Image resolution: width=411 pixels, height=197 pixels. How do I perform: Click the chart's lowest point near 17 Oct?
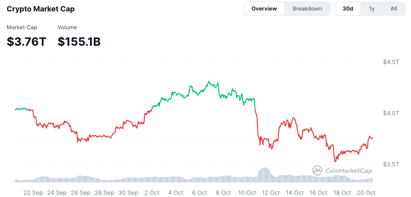click(335, 161)
